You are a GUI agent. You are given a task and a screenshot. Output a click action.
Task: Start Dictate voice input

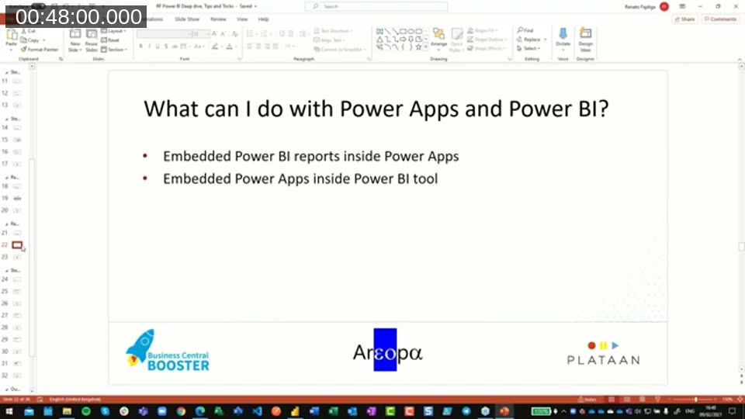click(563, 38)
